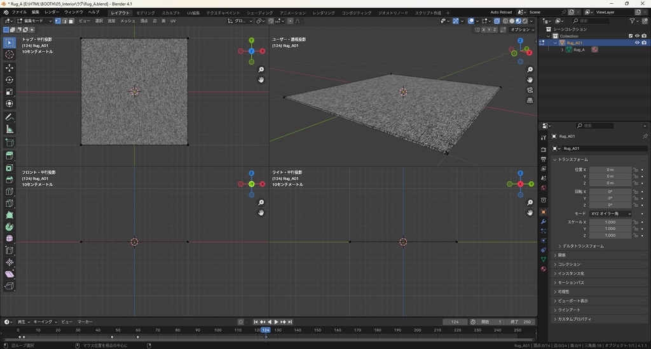Activate the Move tool
This screenshot has height=349, width=651.
(10, 68)
